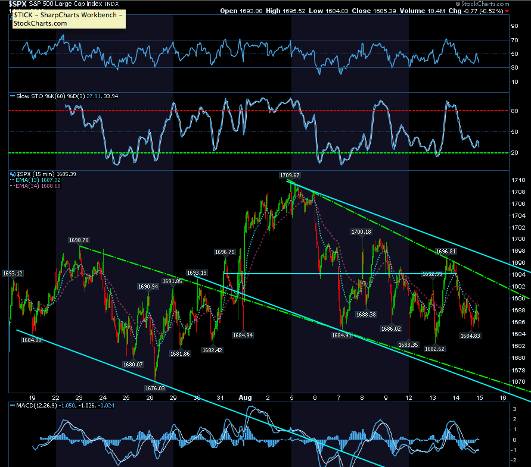
Task: Click the 1680.07 low price label
Action: tap(133, 364)
